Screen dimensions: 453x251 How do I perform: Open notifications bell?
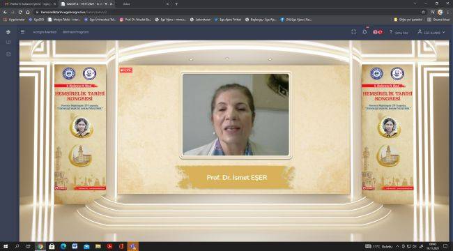pyautogui.click(x=364, y=32)
